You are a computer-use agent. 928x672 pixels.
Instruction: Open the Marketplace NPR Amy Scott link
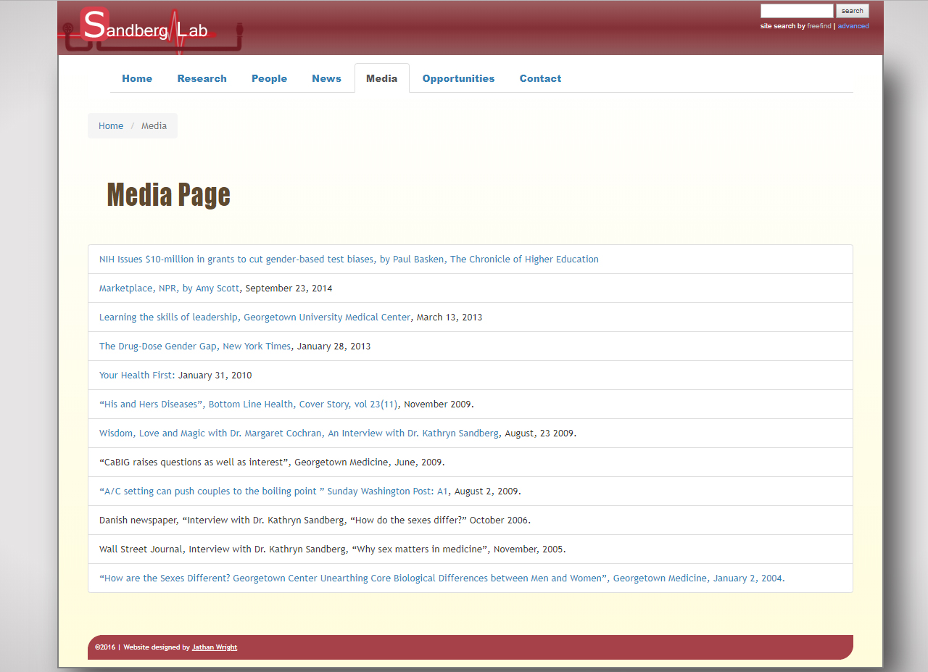click(169, 289)
